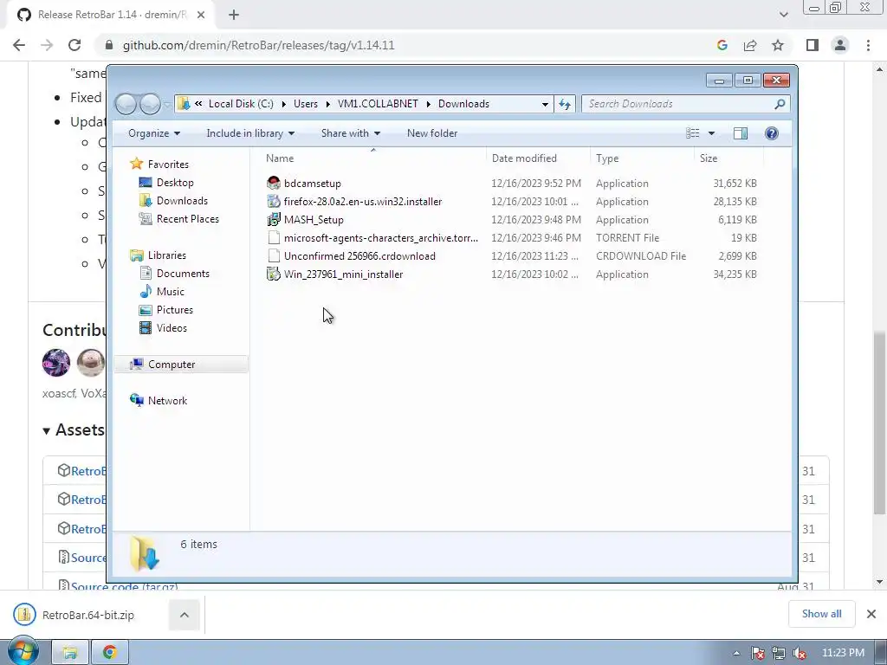The width and height of the screenshot is (887, 665).
Task: Click the Libraries heading in sidebar
Action: click(166, 255)
